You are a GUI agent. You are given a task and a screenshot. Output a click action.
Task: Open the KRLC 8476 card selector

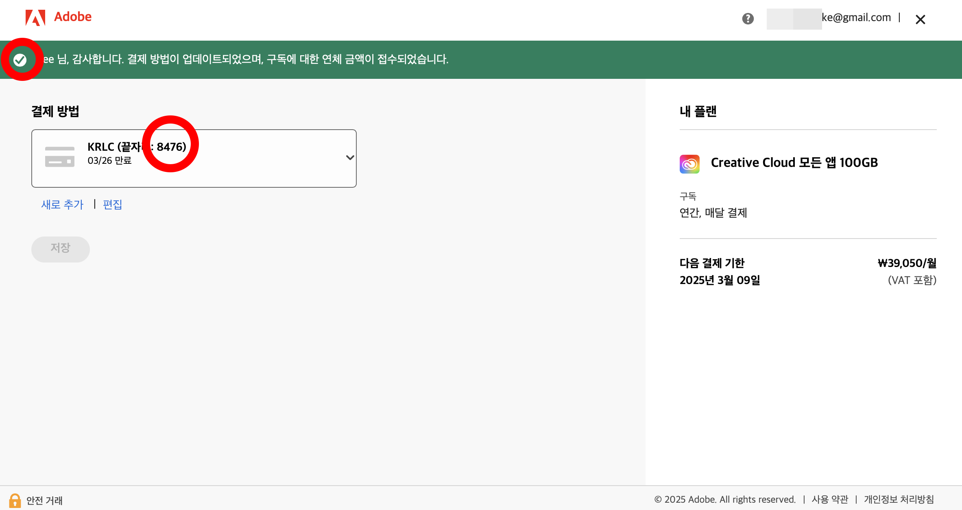pos(194,158)
